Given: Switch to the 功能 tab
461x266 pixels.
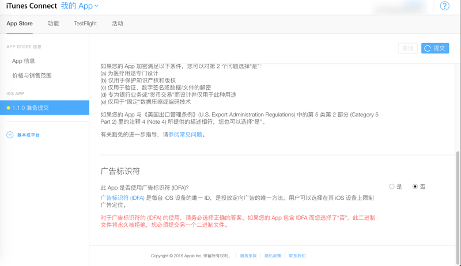Looking at the screenshot, I should [x=53, y=24].
